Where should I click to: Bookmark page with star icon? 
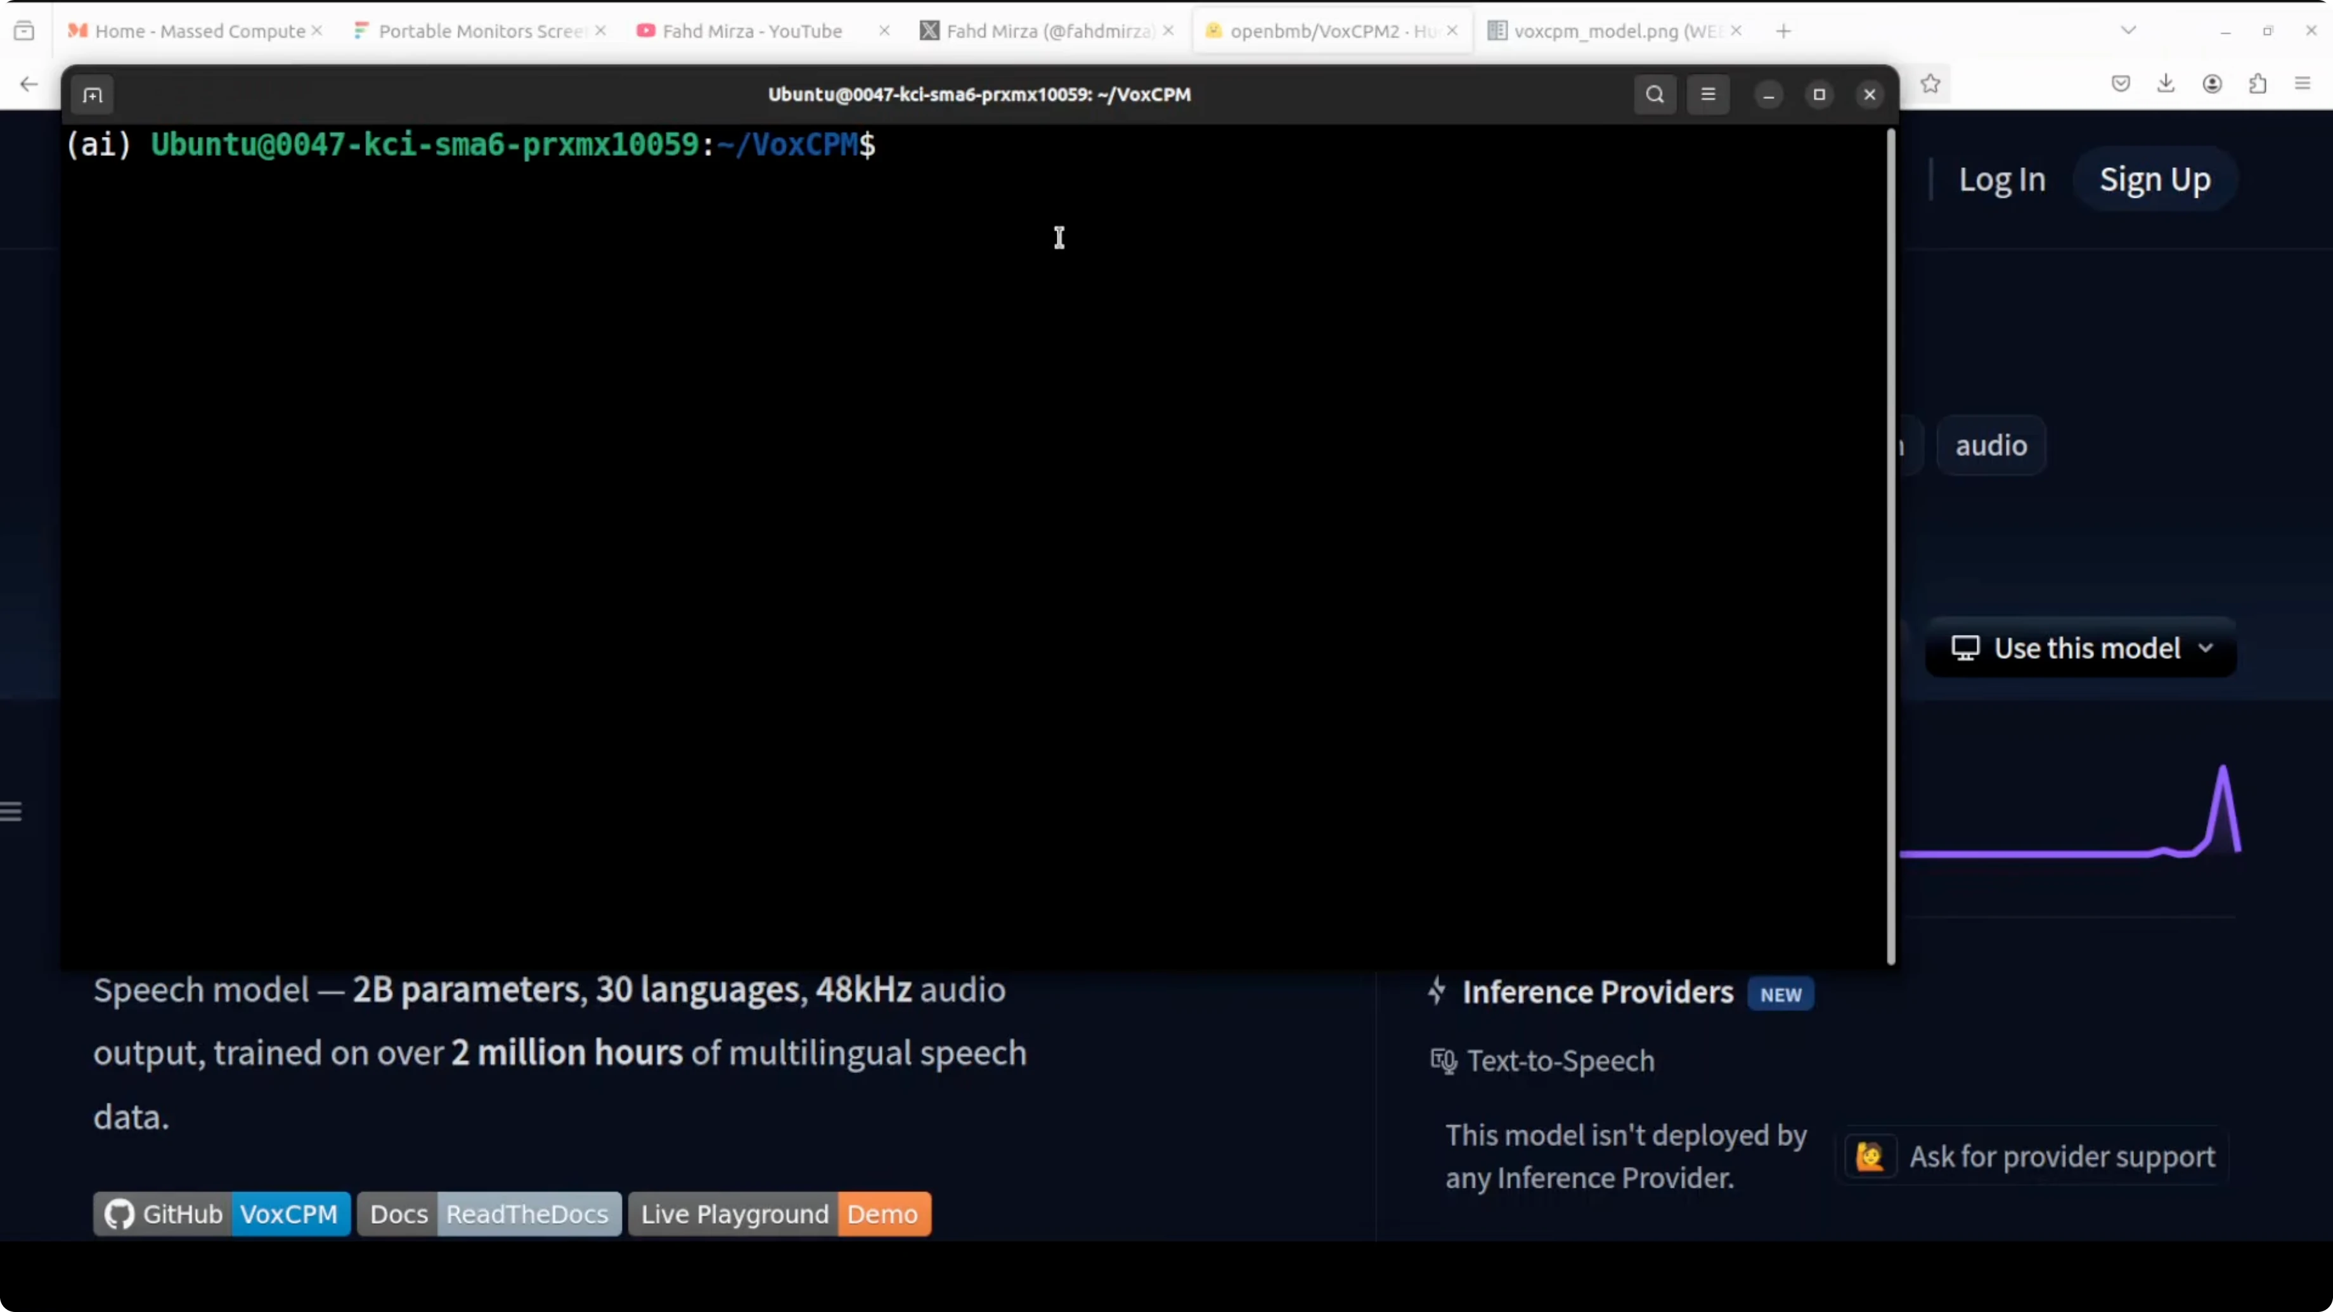coord(1930,84)
